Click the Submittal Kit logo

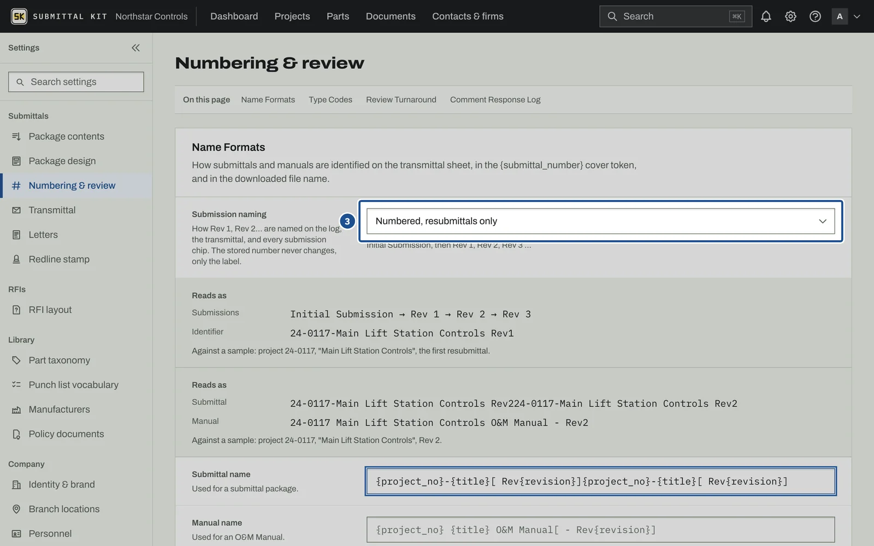click(x=19, y=16)
